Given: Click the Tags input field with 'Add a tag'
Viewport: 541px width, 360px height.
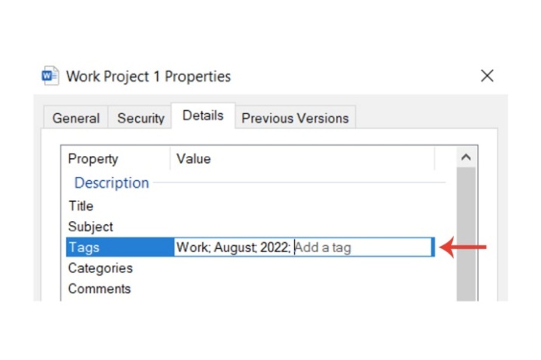Looking at the screenshot, I should pyautogui.click(x=361, y=247).
